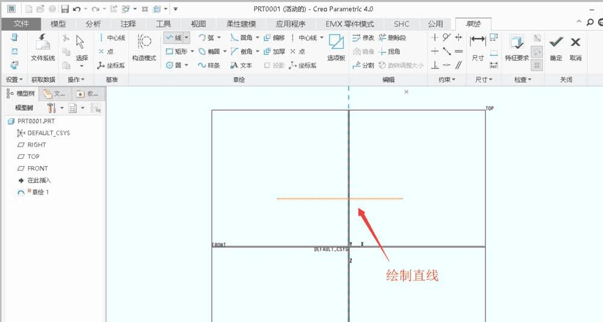Switch to the 视图 ribbon tab

(x=198, y=24)
